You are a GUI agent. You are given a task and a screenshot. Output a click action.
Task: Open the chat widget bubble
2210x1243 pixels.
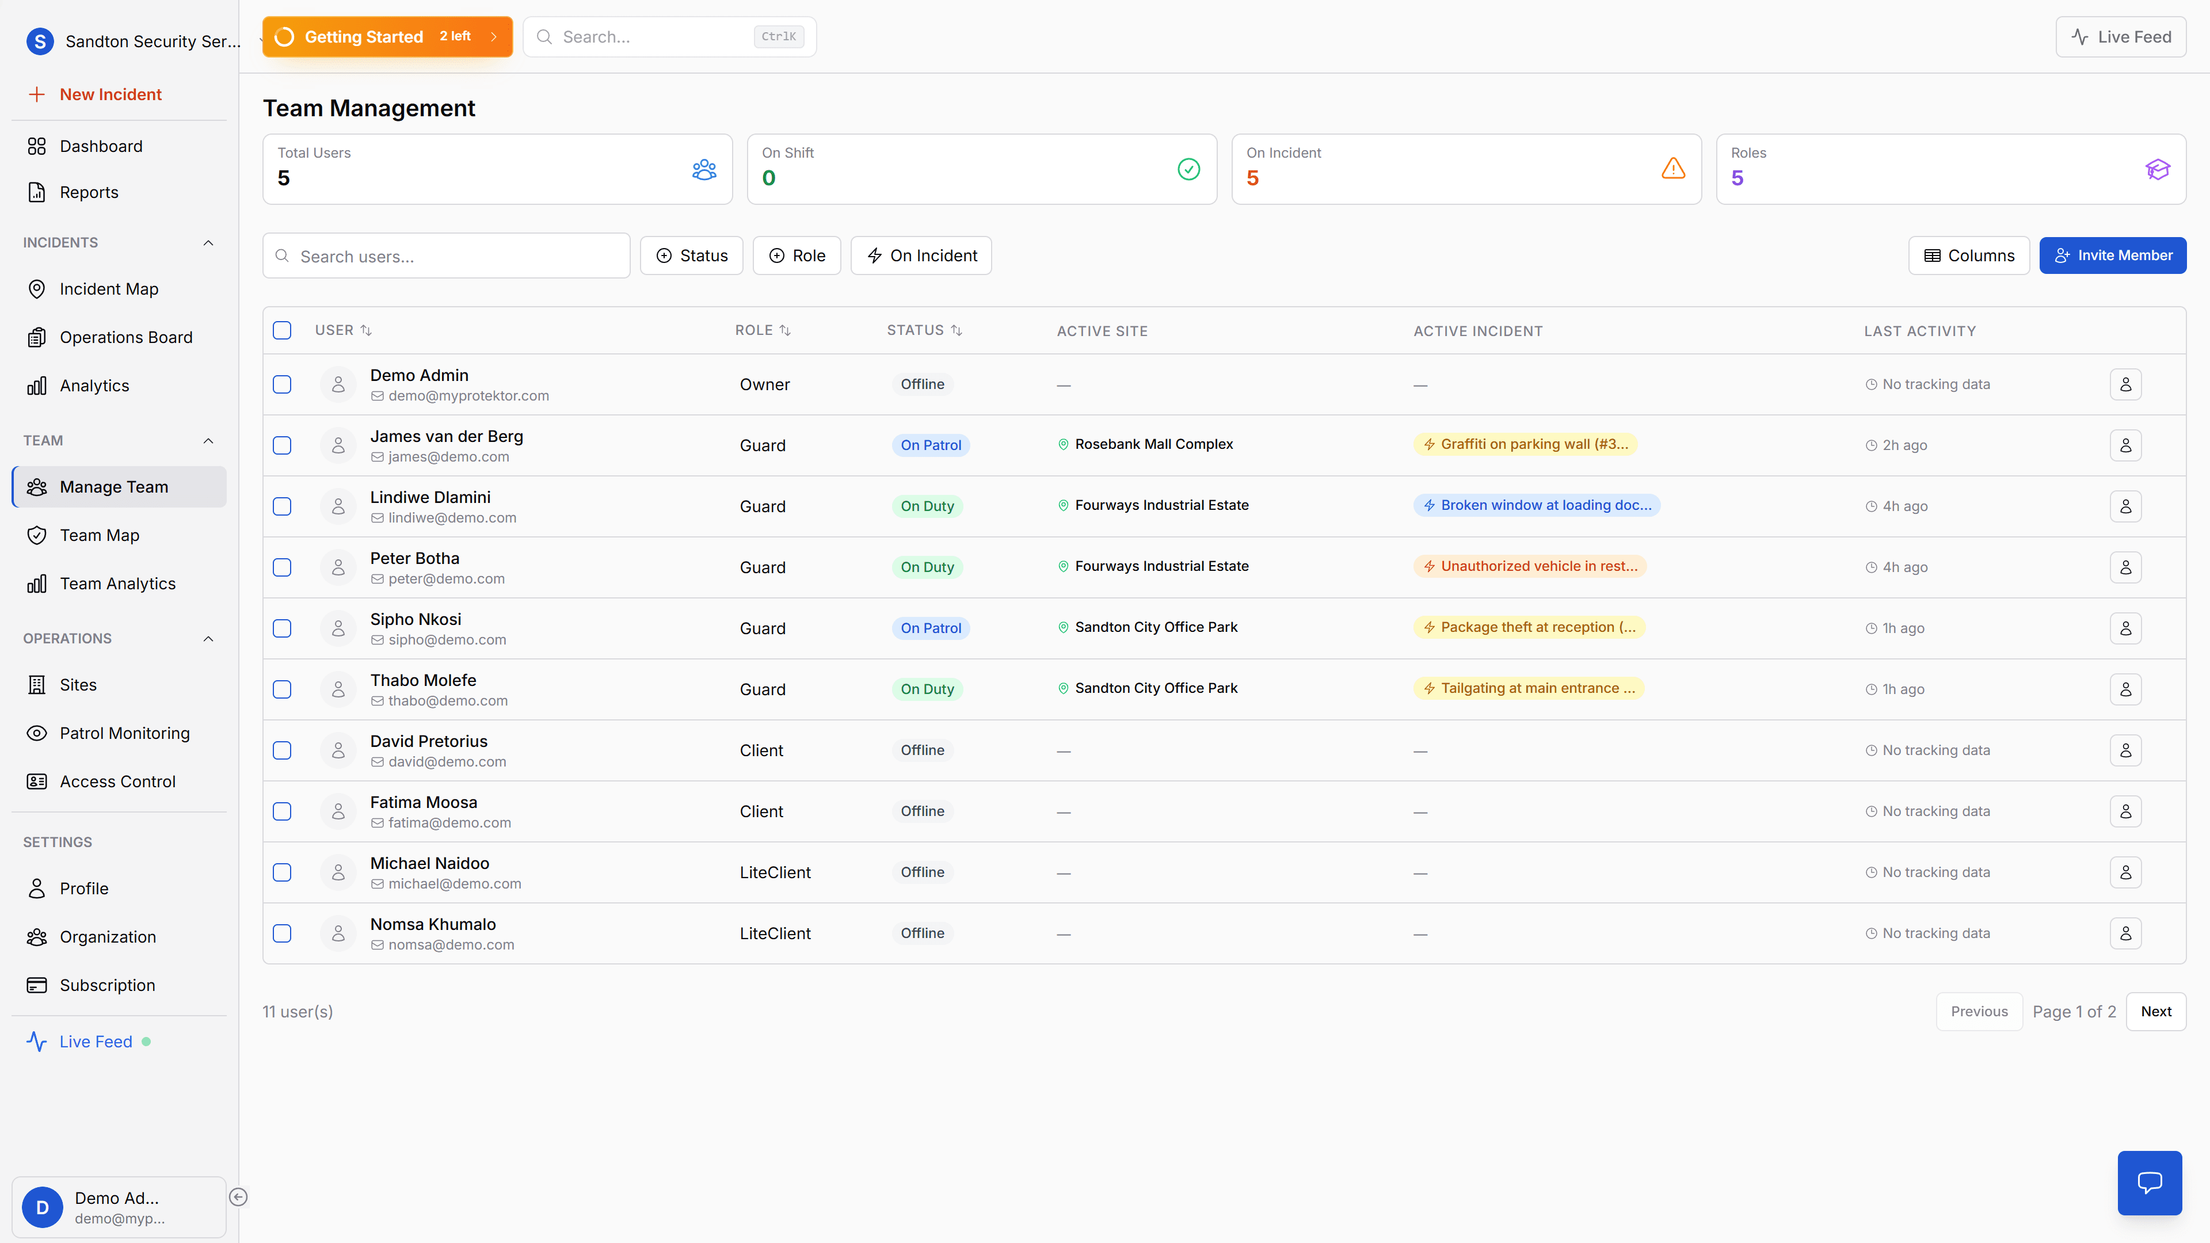(2150, 1182)
